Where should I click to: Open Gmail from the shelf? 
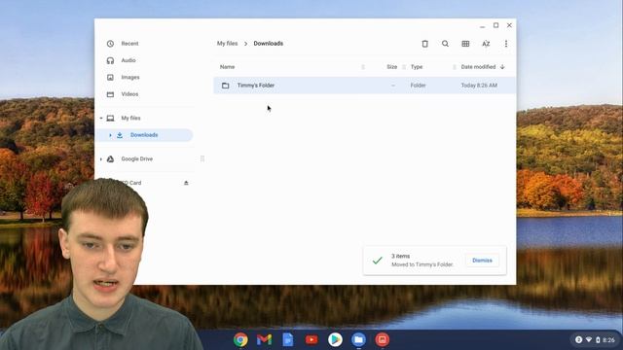coord(264,339)
